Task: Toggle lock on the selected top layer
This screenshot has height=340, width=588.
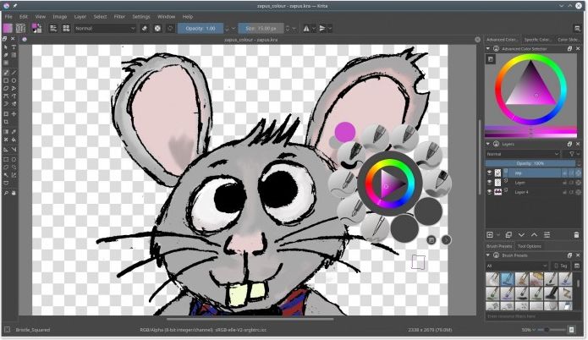Action: point(565,173)
